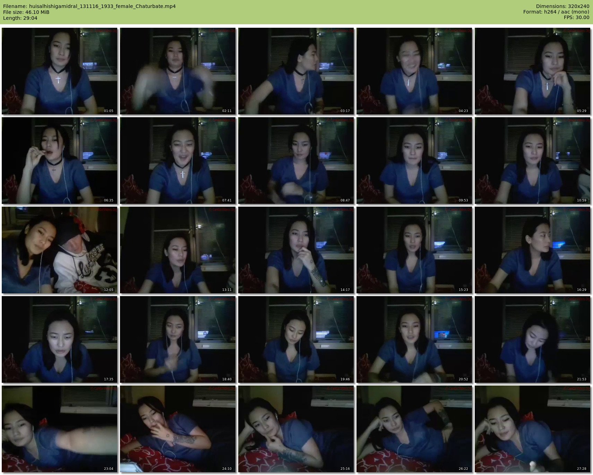Select the 'Dimensions: 320x240' text

click(x=562, y=6)
